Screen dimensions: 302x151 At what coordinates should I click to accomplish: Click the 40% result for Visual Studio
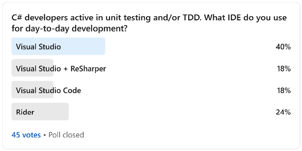coord(283,47)
